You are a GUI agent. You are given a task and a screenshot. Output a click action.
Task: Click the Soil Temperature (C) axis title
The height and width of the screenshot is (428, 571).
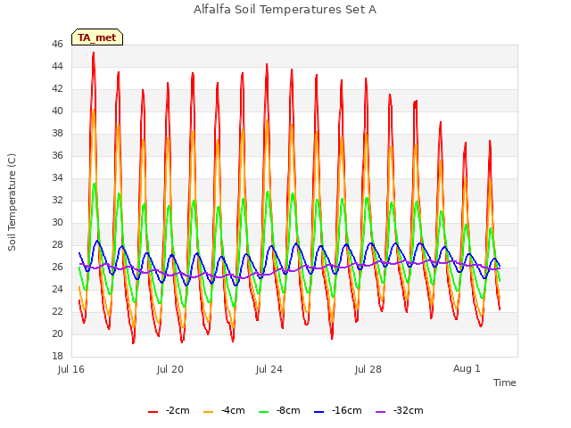(12, 202)
